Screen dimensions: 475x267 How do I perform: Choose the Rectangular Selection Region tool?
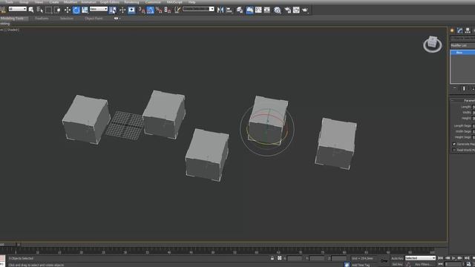(48, 10)
